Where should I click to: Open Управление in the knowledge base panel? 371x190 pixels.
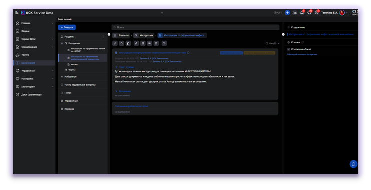(82, 101)
